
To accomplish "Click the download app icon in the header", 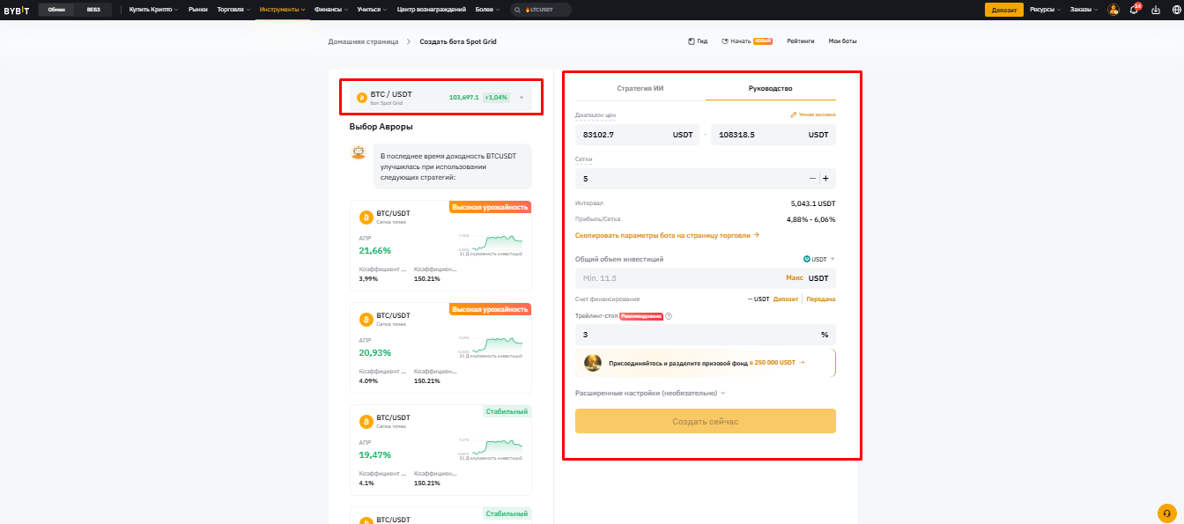I will tap(1156, 10).
